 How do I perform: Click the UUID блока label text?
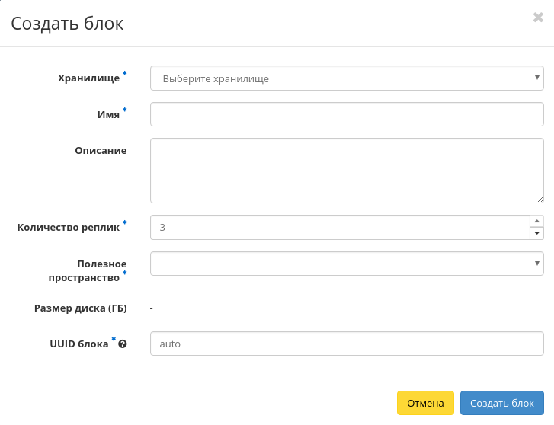pos(79,344)
